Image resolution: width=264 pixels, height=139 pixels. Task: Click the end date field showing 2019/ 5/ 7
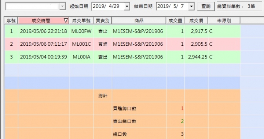[x=173, y=6]
